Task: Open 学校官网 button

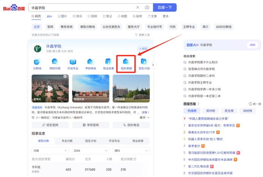Action: point(90,125)
